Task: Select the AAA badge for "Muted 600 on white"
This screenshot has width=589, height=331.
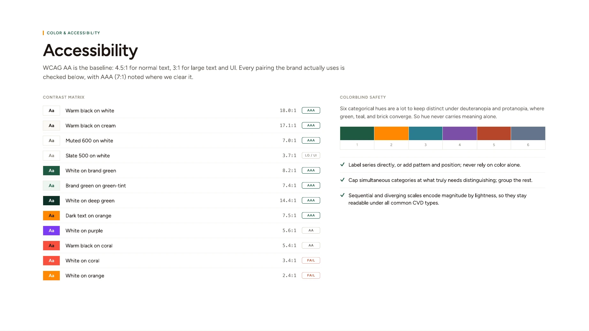Action: click(311, 140)
